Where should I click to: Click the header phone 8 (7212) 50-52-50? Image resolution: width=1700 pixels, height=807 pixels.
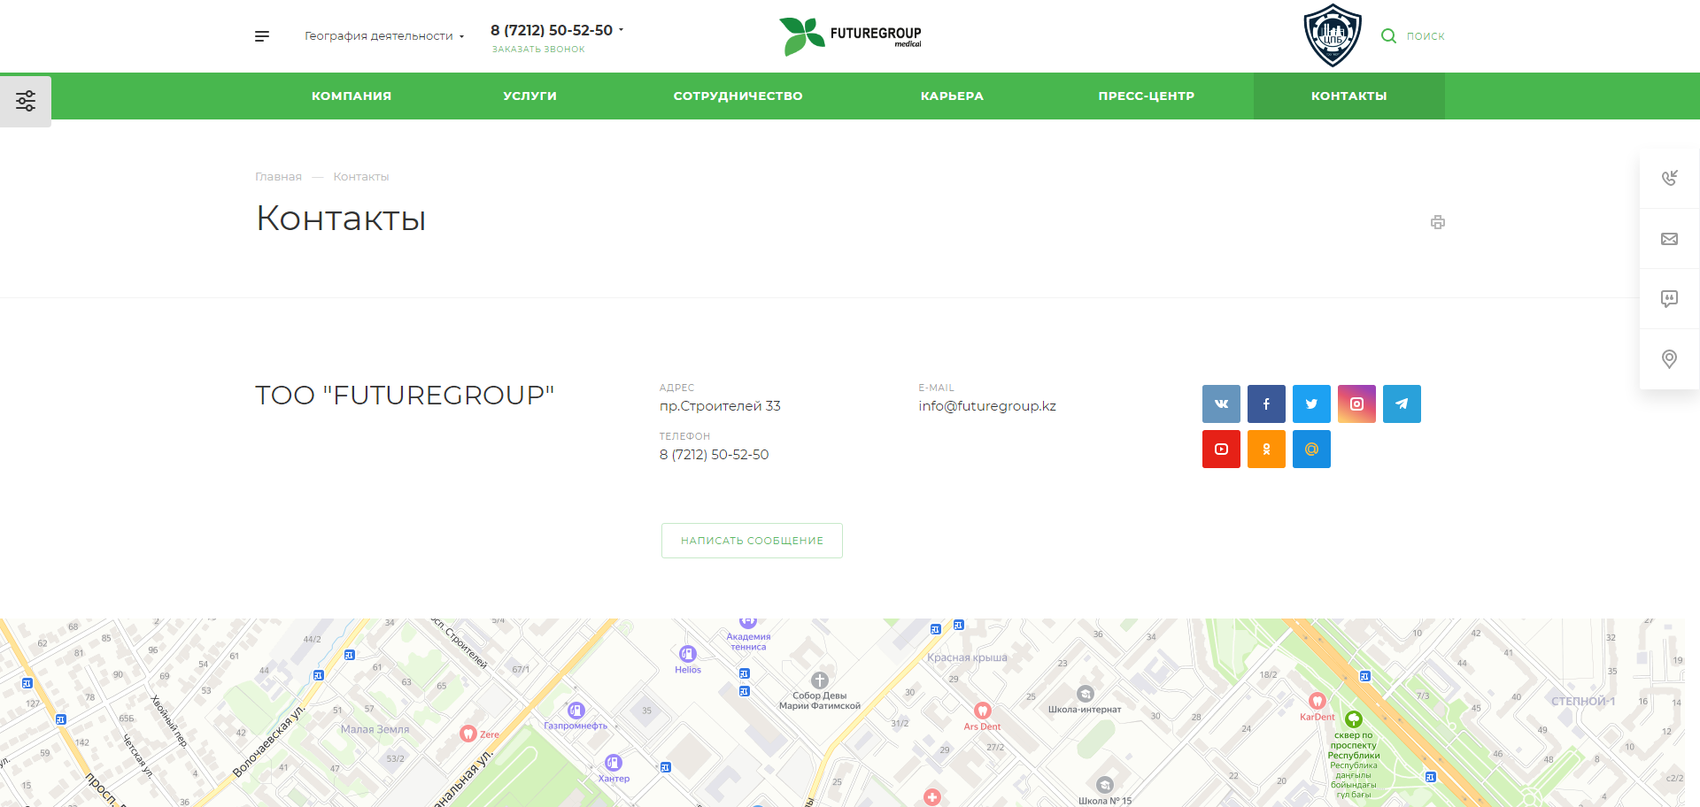[x=552, y=30]
